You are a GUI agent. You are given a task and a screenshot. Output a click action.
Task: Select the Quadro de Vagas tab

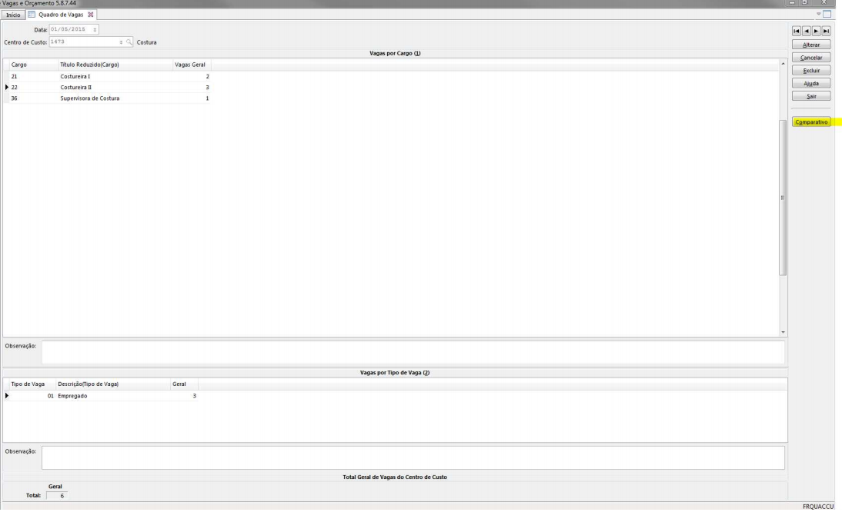coord(61,15)
